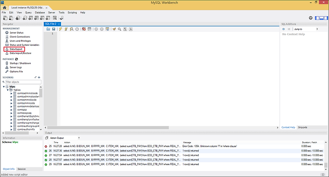This screenshot has height=177, width=329.
Task: Open the Scripting menu
Action: click(x=72, y=13)
